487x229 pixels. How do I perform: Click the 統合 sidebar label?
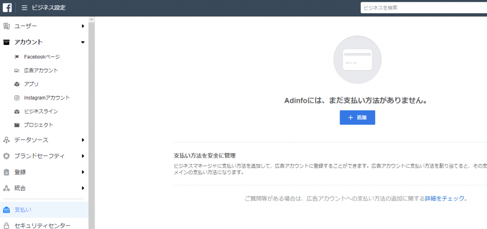click(20, 188)
